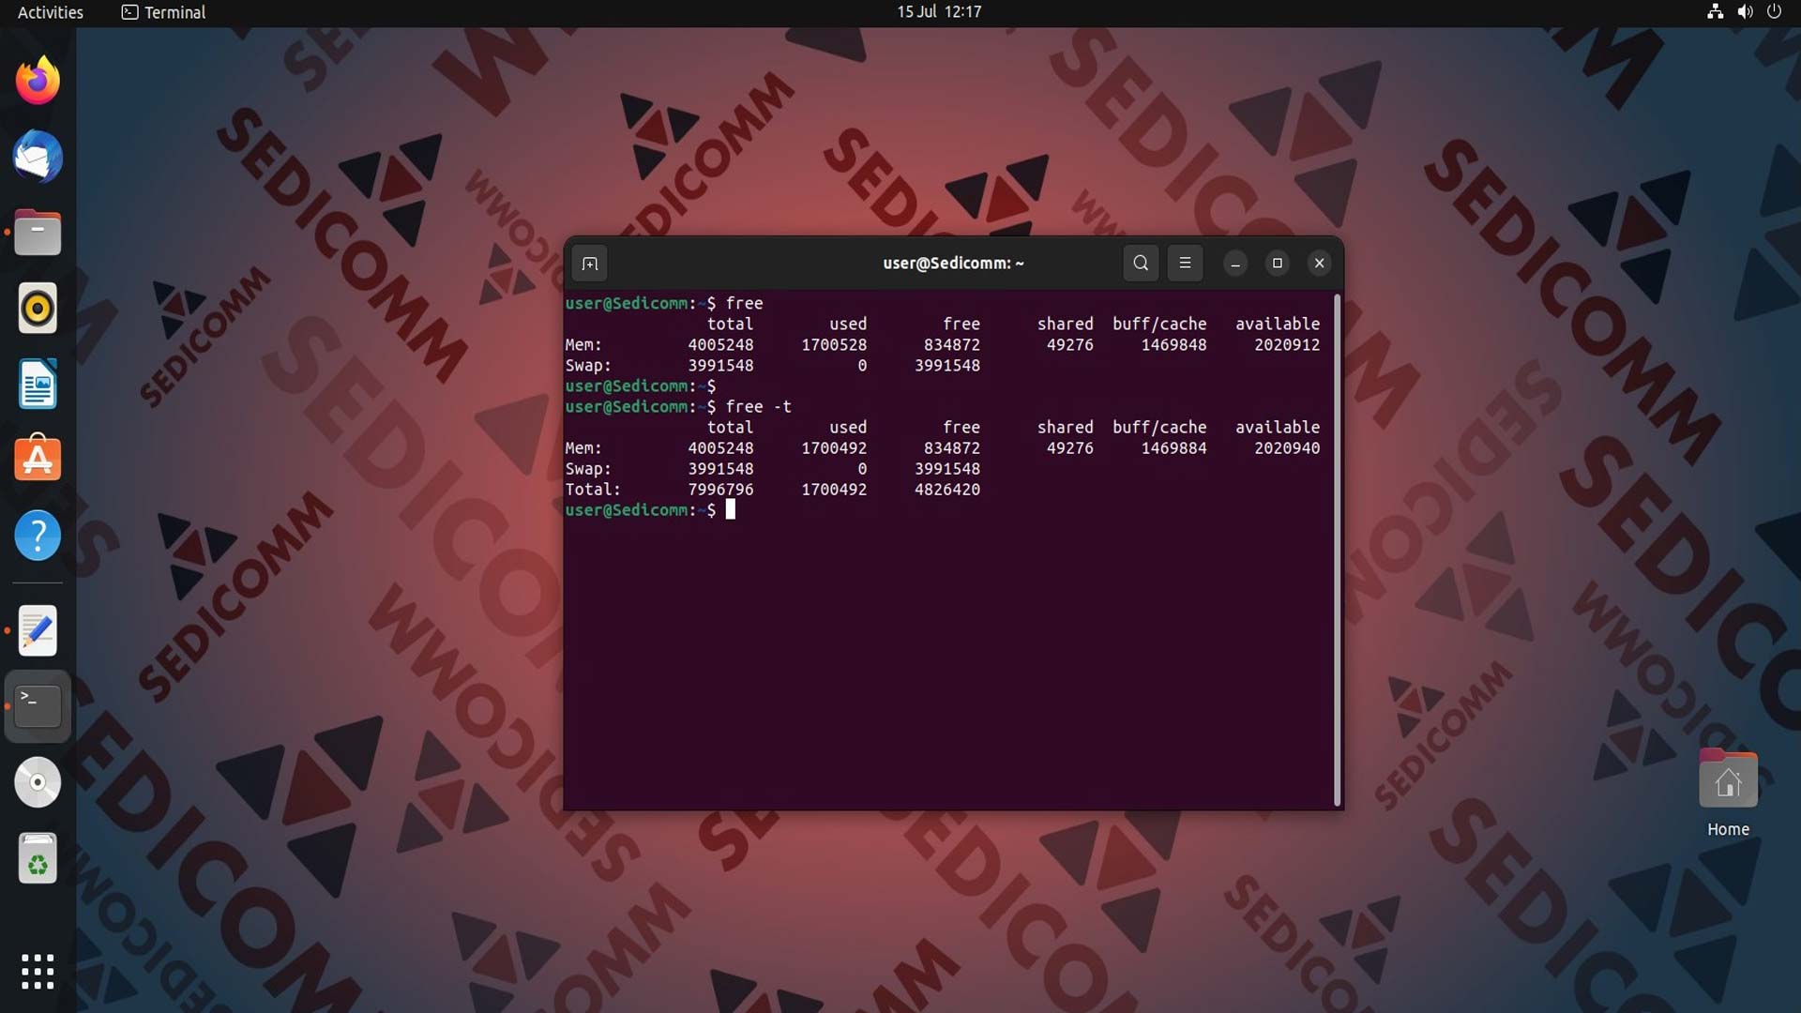Click the terminal's vertical scrollbar
1801x1013 pixels.
[1337, 550]
